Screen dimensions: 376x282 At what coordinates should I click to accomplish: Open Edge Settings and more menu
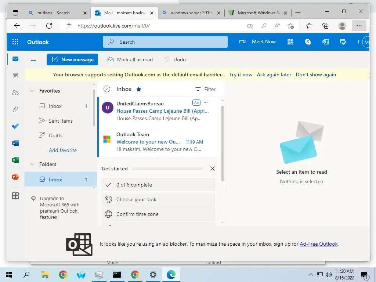click(x=359, y=26)
